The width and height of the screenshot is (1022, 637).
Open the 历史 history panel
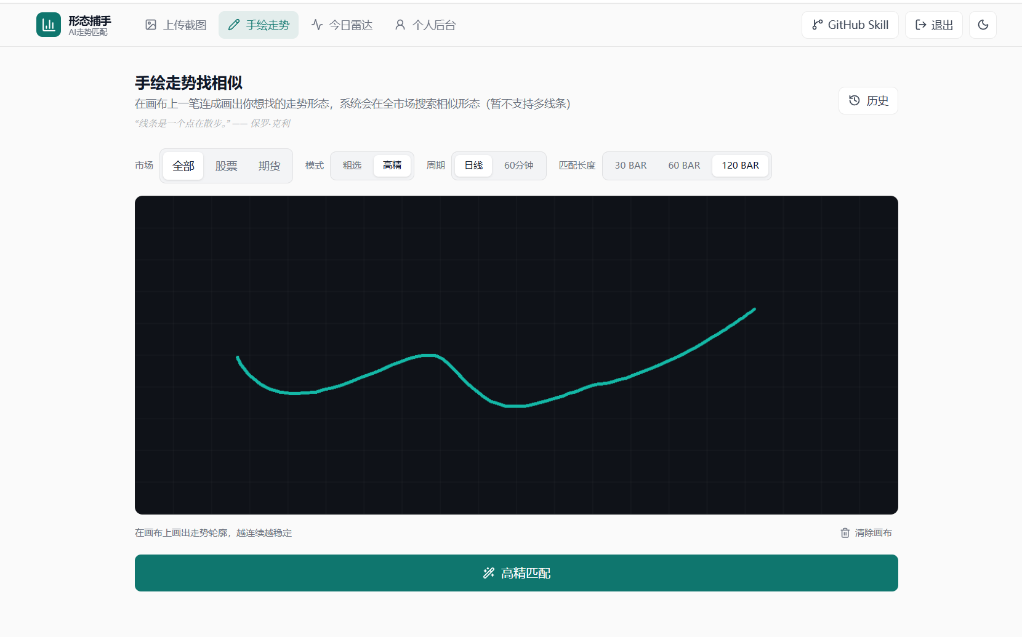click(868, 100)
